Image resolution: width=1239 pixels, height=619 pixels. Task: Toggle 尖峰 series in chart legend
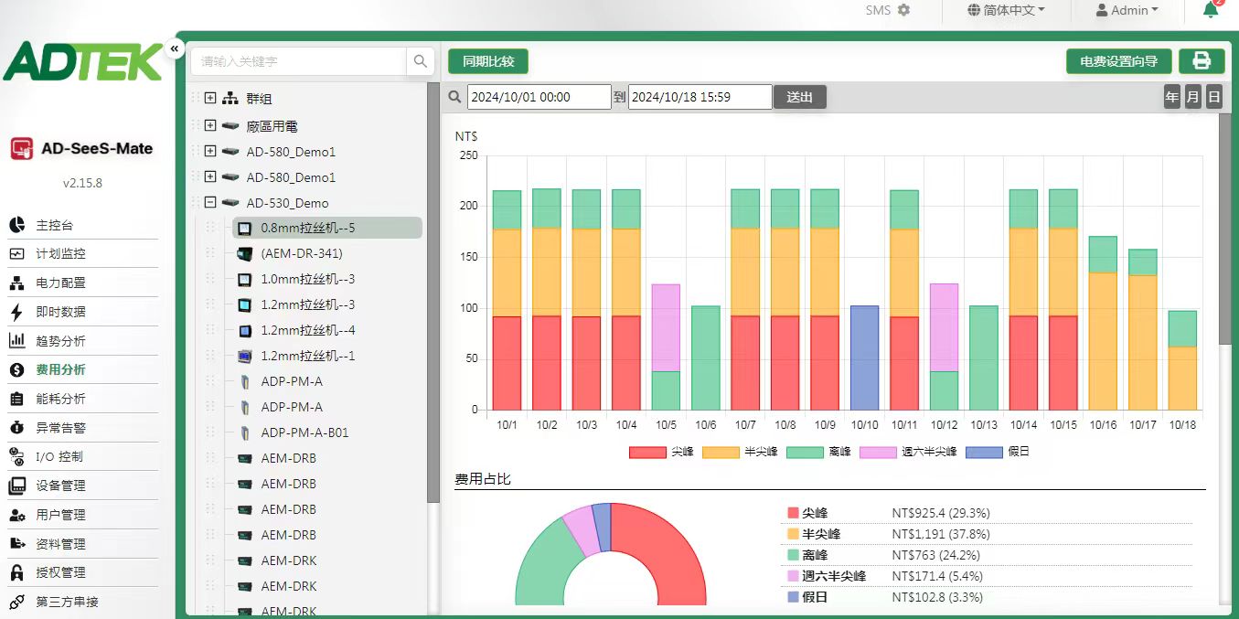click(x=660, y=452)
